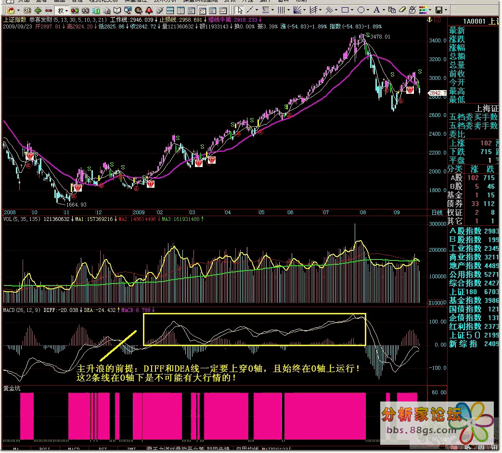The image size is (502, 453).
Task: Click the red alarm bell icon
Action: 150,10
